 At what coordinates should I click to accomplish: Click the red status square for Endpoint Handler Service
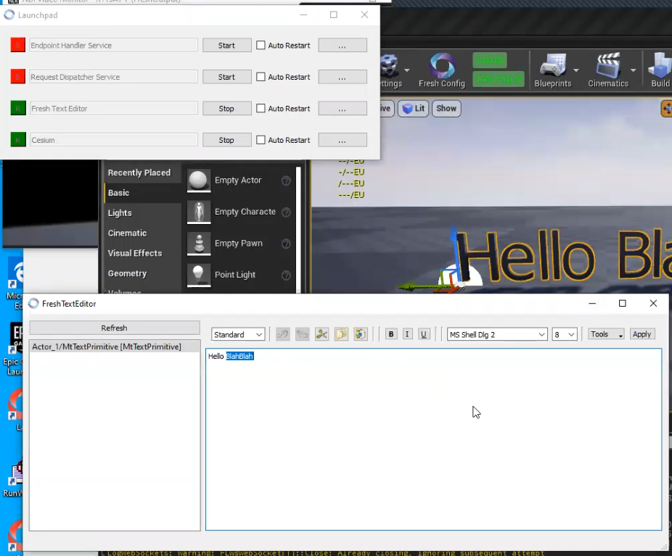[x=18, y=45]
